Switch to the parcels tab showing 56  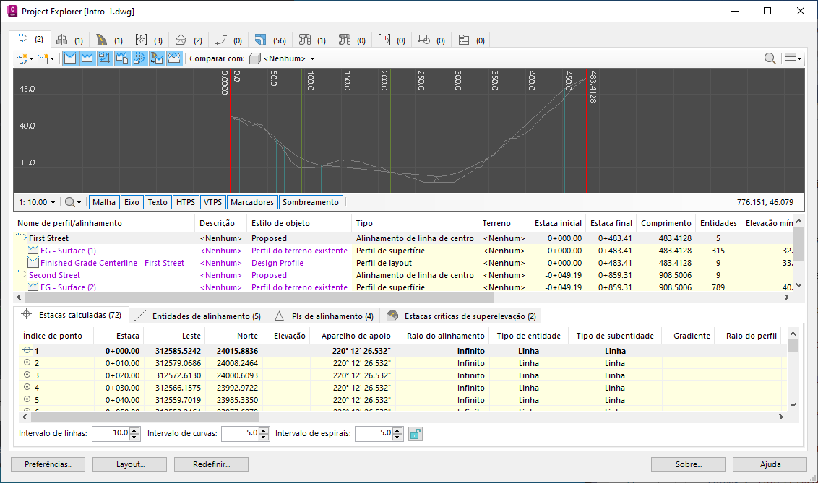coord(270,40)
